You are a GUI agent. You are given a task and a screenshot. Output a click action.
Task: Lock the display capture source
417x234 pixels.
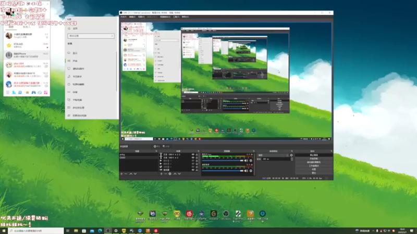click(x=197, y=170)
